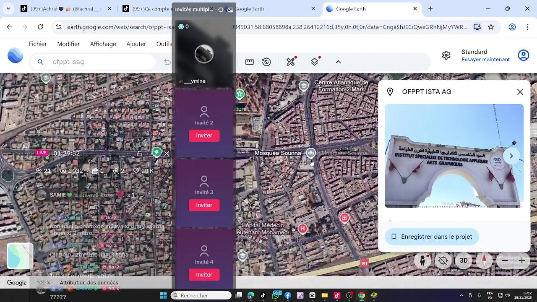Toggle the my-location target button
This screenshot has height=302, width=537.
click(x=443, y=260)
